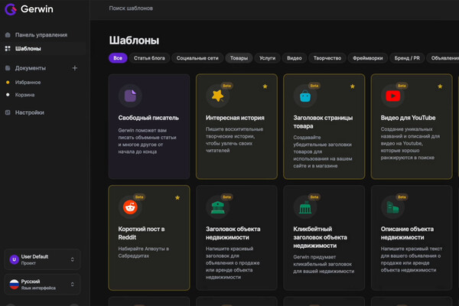Select the red YouTube template icon
Screen dimensions: 459x306
point(392,96)
